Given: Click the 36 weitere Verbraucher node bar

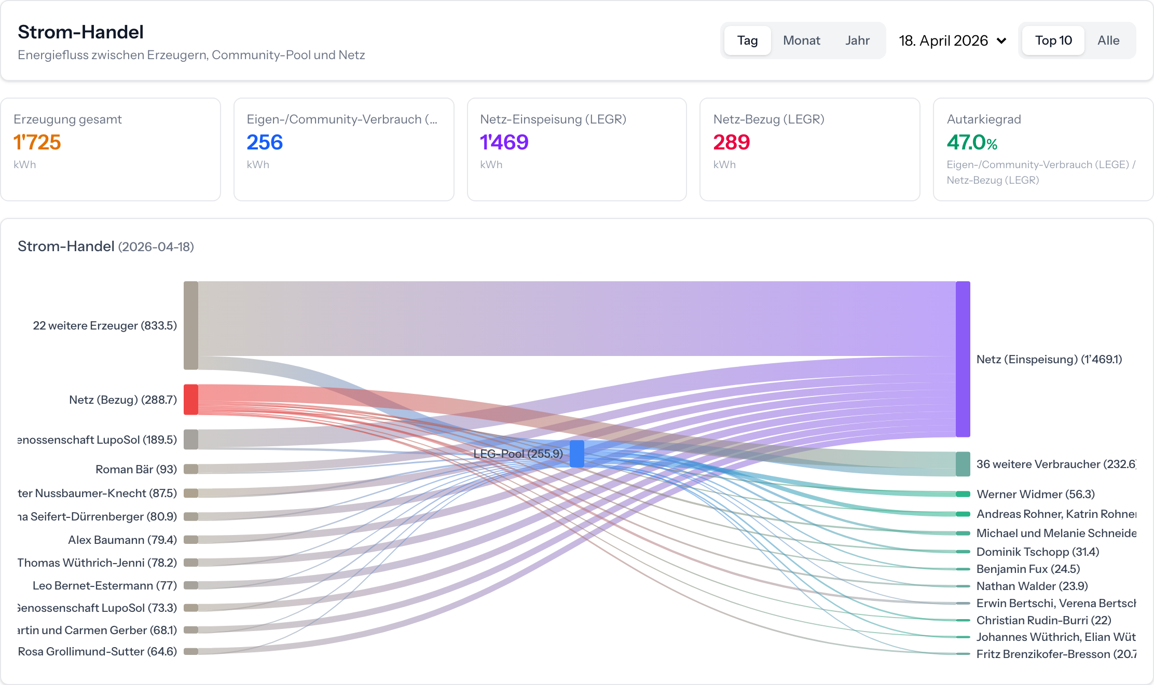Looking at the screenshot, I should 963,464.
